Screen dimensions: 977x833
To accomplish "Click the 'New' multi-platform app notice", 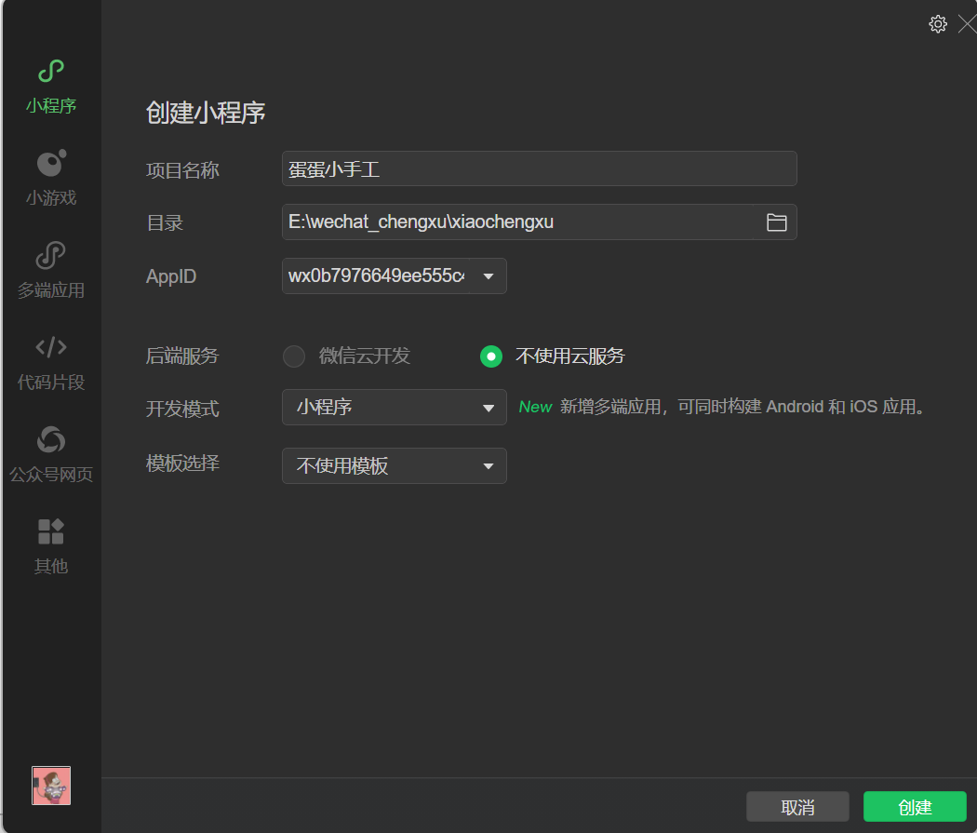I will (721, 407).
